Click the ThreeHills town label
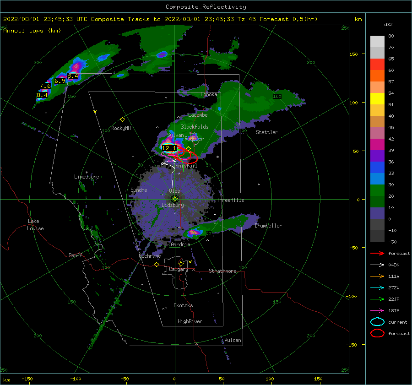The height and width of the screenshot is (385, 412). (230, 200)
